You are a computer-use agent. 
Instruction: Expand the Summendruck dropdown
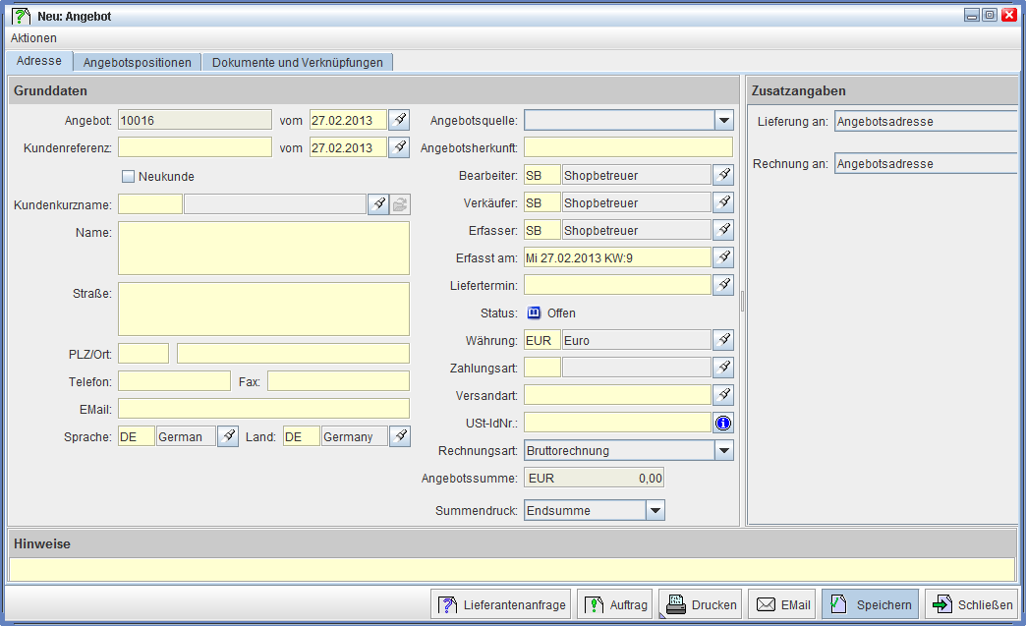click(x=655, y=510)
